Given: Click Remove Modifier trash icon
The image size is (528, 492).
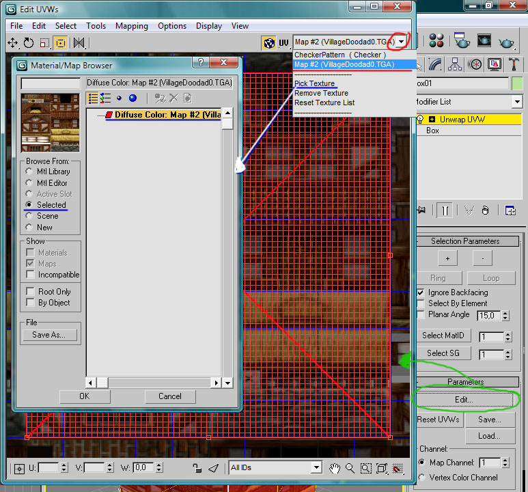Looking at the screenshot, I should tap(485, 210).
